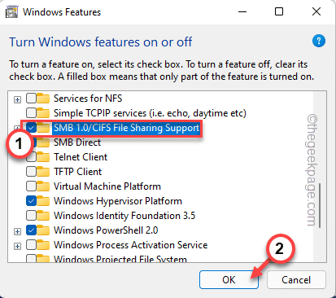
Task: Click the Services for NFS folder icon
Action: click(x=43, y=99)
